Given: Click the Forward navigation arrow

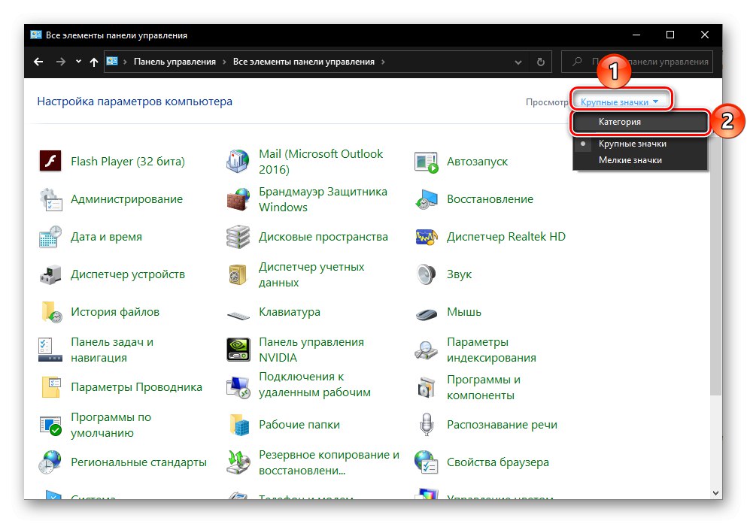Looking at the screenshot, I should (x=60, y=62).
